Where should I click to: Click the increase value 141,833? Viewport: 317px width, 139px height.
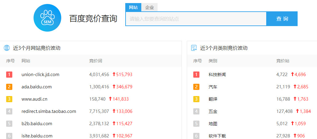121,99
